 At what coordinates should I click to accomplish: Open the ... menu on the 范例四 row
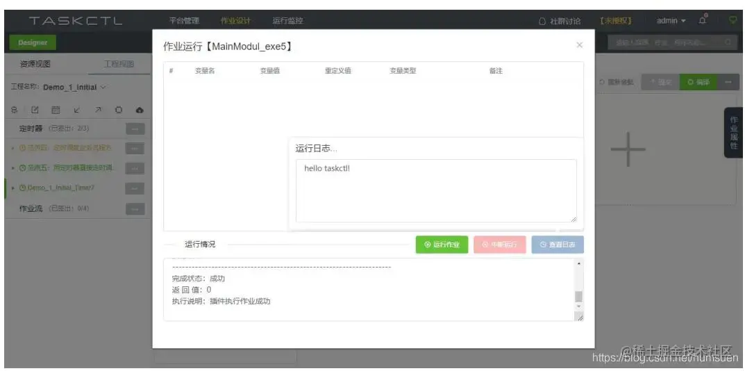point(135,149)
